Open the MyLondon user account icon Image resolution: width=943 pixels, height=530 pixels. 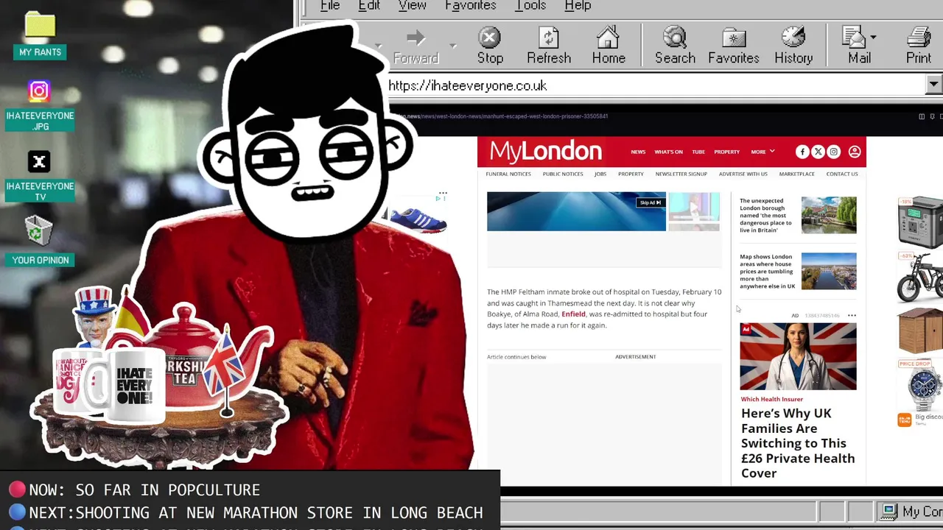855,152
